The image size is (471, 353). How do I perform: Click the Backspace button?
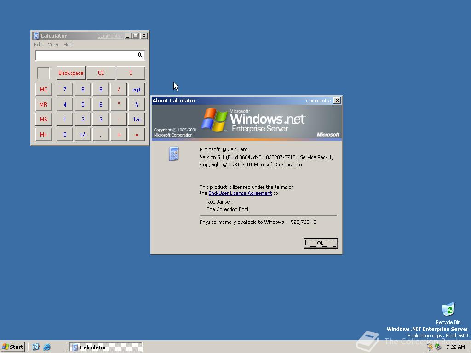click(x=71, y=73)
